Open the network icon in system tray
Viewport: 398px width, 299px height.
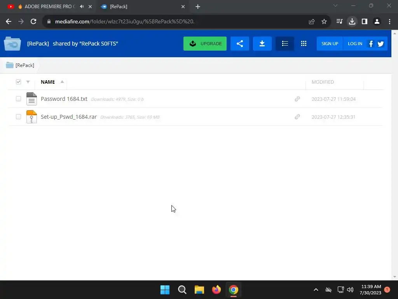click(340, 290)
